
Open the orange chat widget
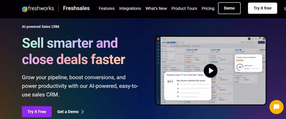pos(276,107)
